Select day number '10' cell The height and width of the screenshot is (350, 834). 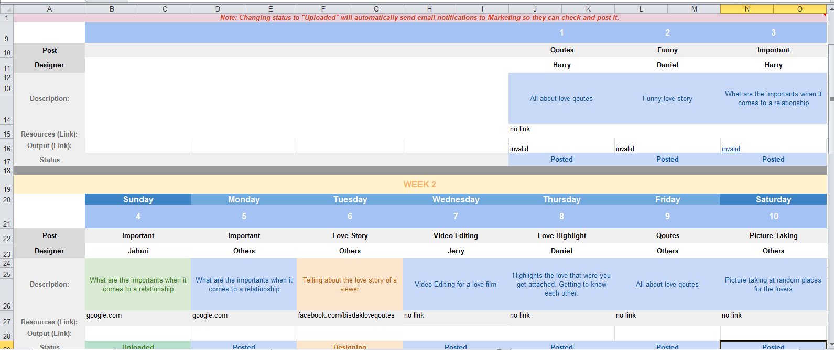click(x=773, y=217)
